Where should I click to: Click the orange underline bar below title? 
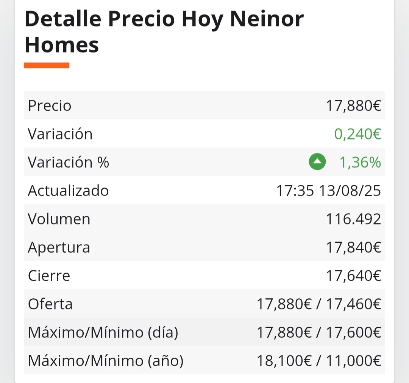(x=47, y=65)
